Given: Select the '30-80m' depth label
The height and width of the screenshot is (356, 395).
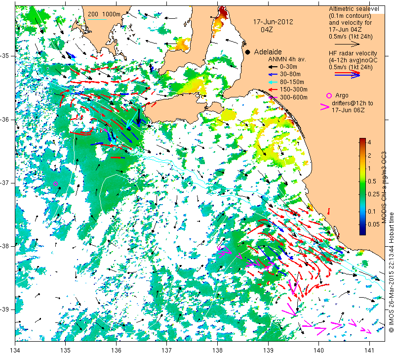Looking at the screenshot, I should pos(290,74).
